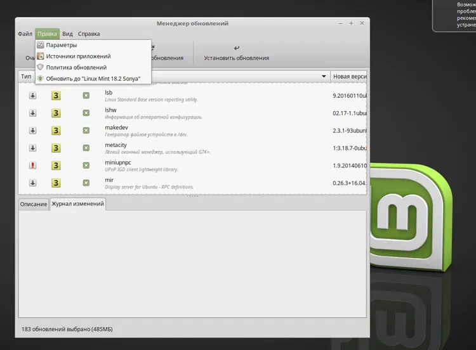476x350 pixels.
Task: Click the lshw update type icon
Action: click(32, 113)
